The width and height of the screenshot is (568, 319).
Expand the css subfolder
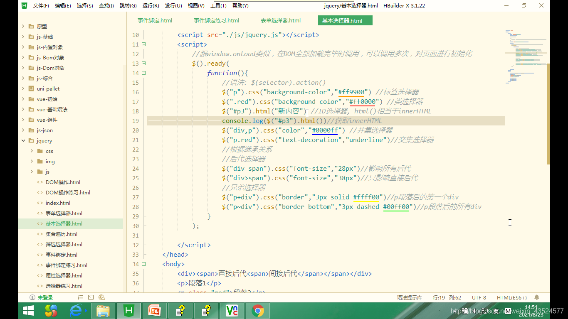[x=32, y=151]
